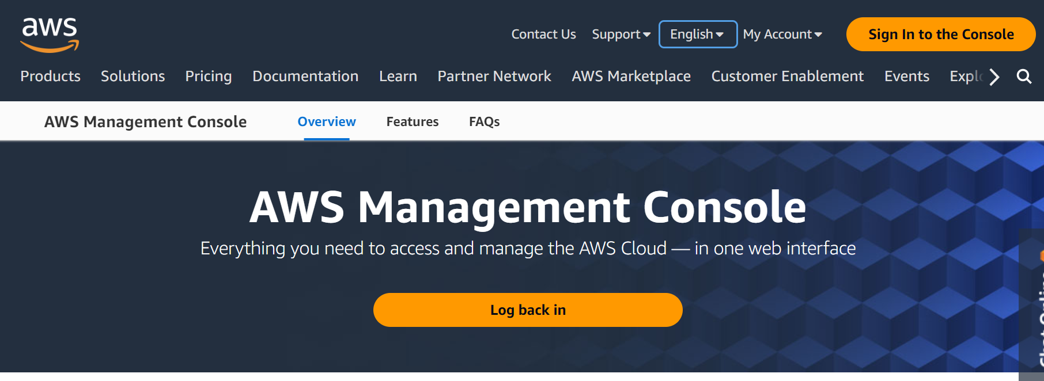1044x381 pixels.
Task: Open the Products menu
Action: (50, 77)
